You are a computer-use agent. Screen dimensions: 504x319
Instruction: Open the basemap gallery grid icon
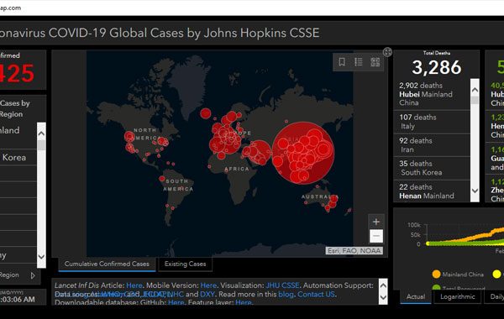click(375, 61)
